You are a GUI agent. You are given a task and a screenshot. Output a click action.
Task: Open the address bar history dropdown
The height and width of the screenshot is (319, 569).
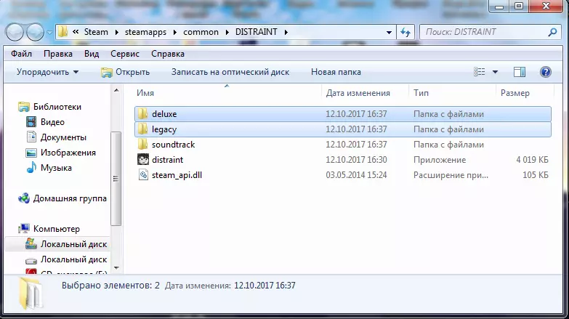[389, 32]
